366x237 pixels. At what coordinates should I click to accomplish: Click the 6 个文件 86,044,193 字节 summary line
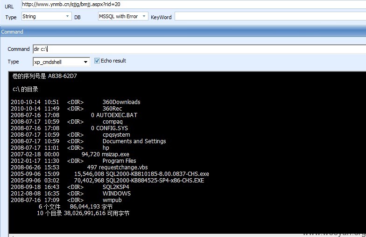(76, 207)
